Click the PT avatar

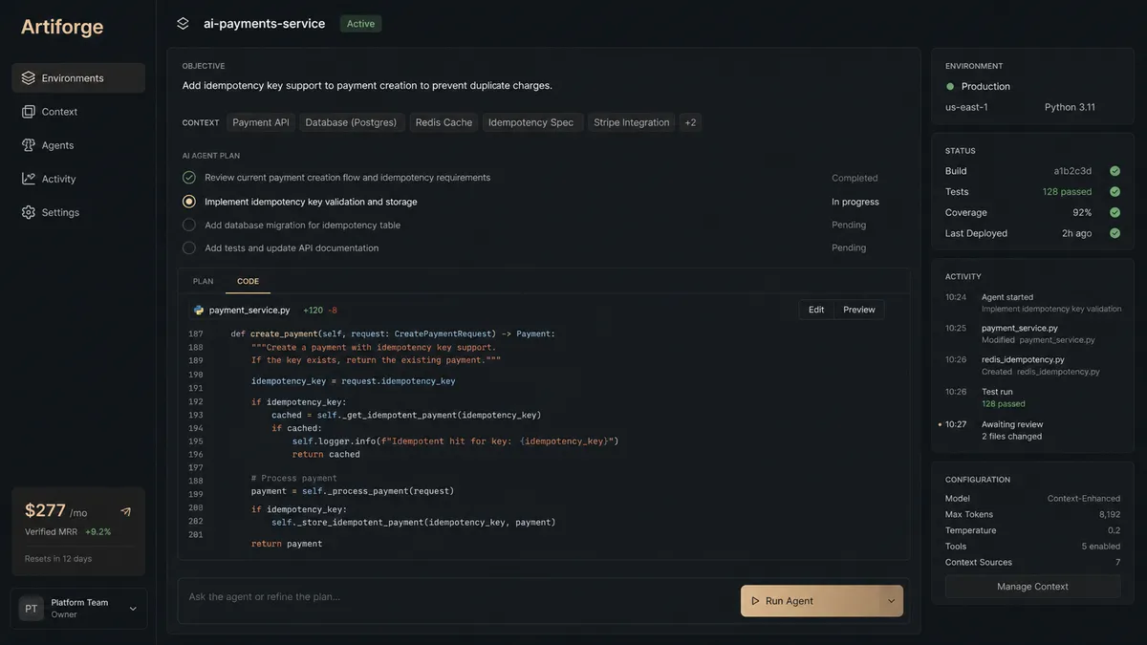pos(32,609)
